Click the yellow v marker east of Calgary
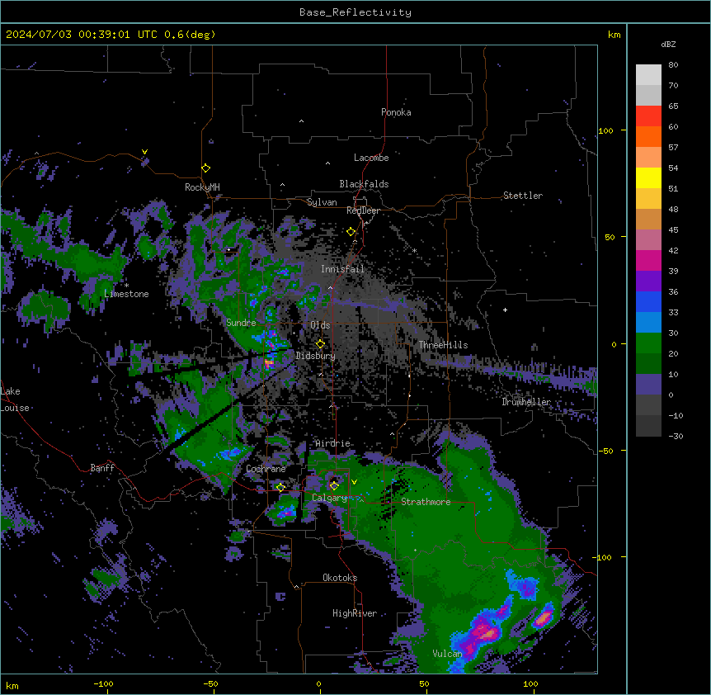This screenshot has height=695, width=711. coord(354,482)
